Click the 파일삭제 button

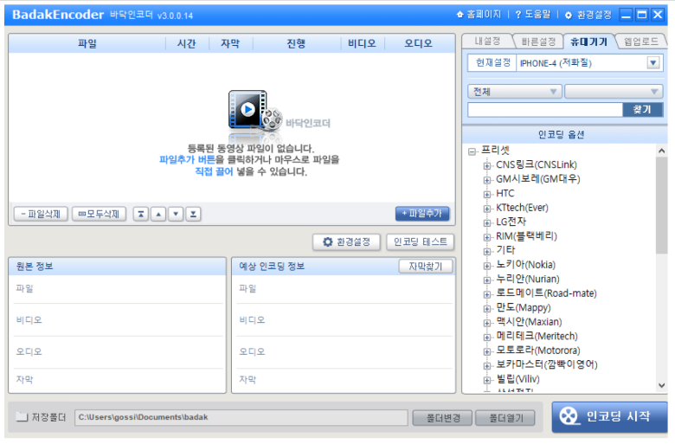click(41, 214)
